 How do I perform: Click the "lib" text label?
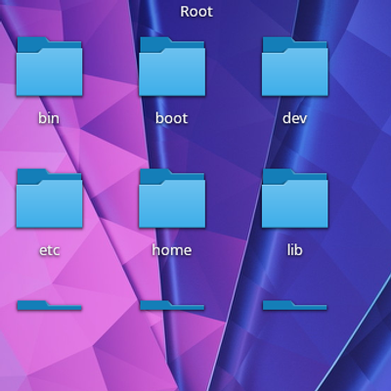click(x=294, y=250)
